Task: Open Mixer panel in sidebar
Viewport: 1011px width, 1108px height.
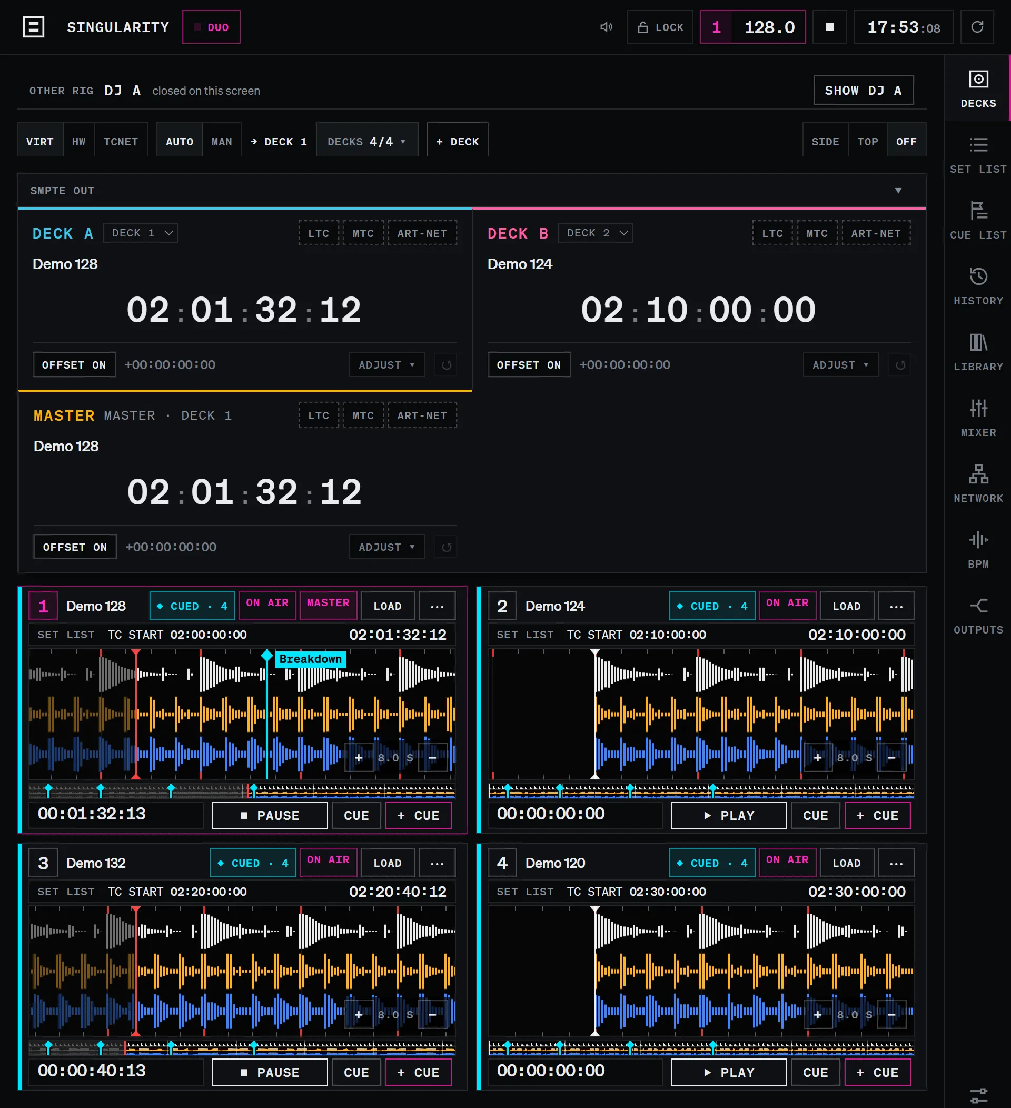Action: (978, 418)
